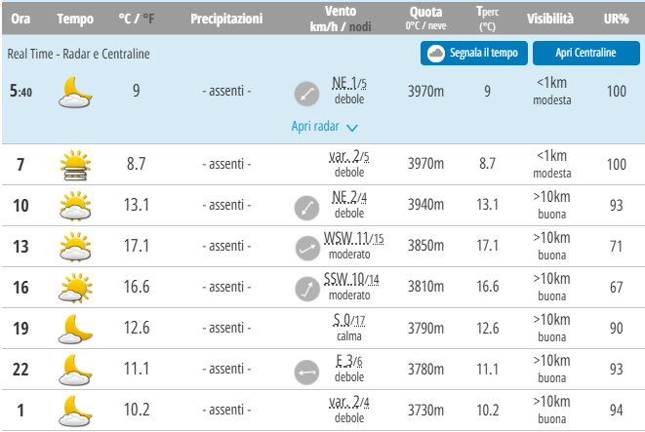Click the Precipitazioni column header

pos(226,19)
